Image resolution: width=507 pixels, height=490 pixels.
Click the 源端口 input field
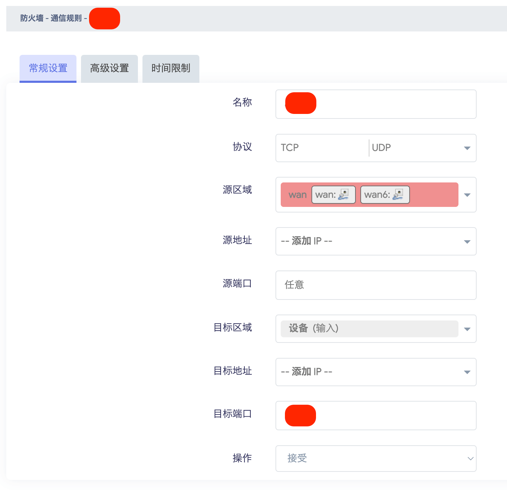(x=376, y=285)
